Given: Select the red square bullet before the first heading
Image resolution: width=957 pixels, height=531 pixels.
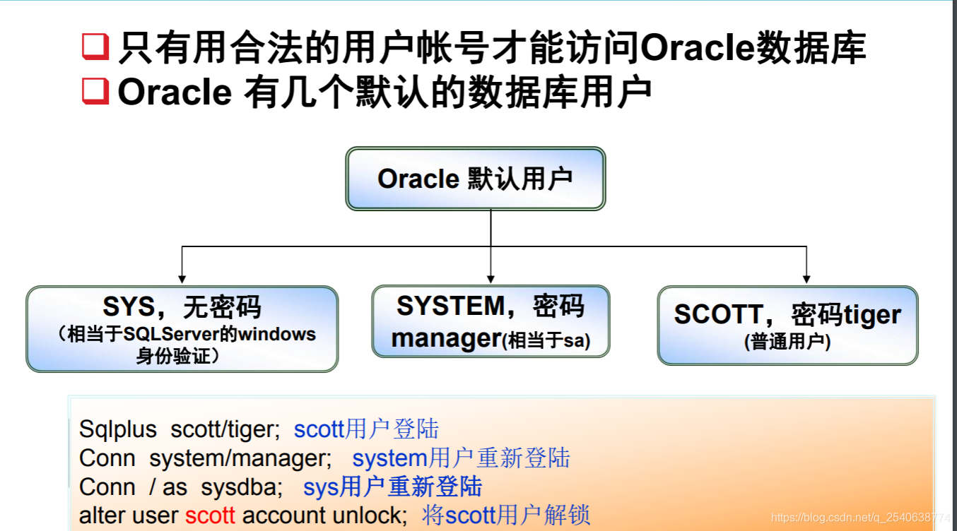Looking at the screenshot, I should click(95, 47).
